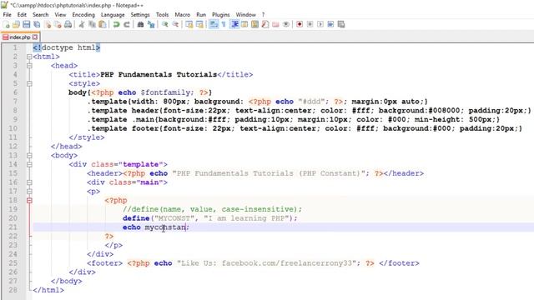Viewport: 534px width, 300px height.
Task: Undo the last edit with the green arrow icon
Action: point(116,24)
